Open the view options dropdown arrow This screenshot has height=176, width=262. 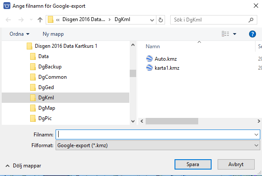coord(234,34)
